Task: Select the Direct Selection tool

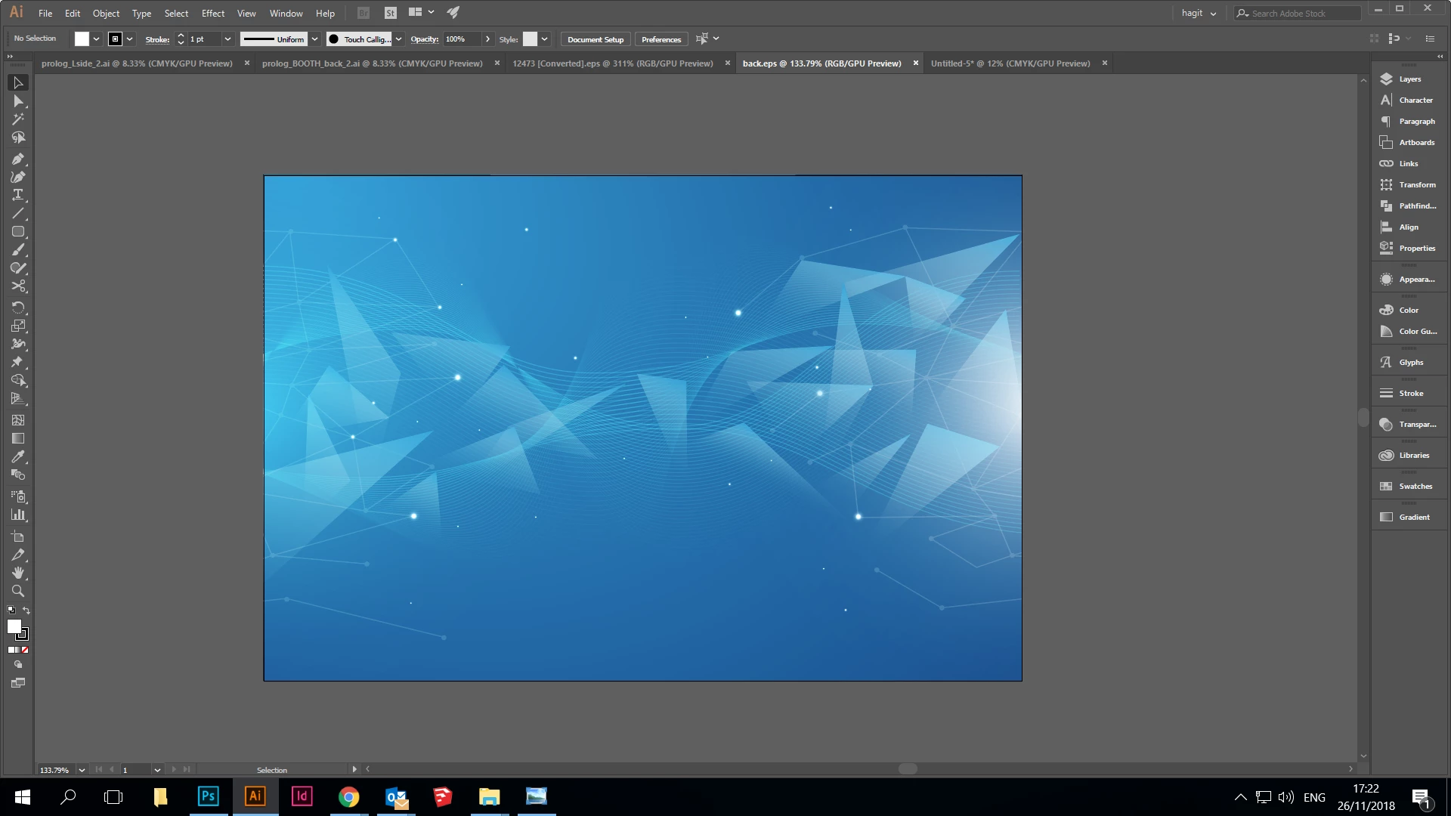Action: point(18,101)
